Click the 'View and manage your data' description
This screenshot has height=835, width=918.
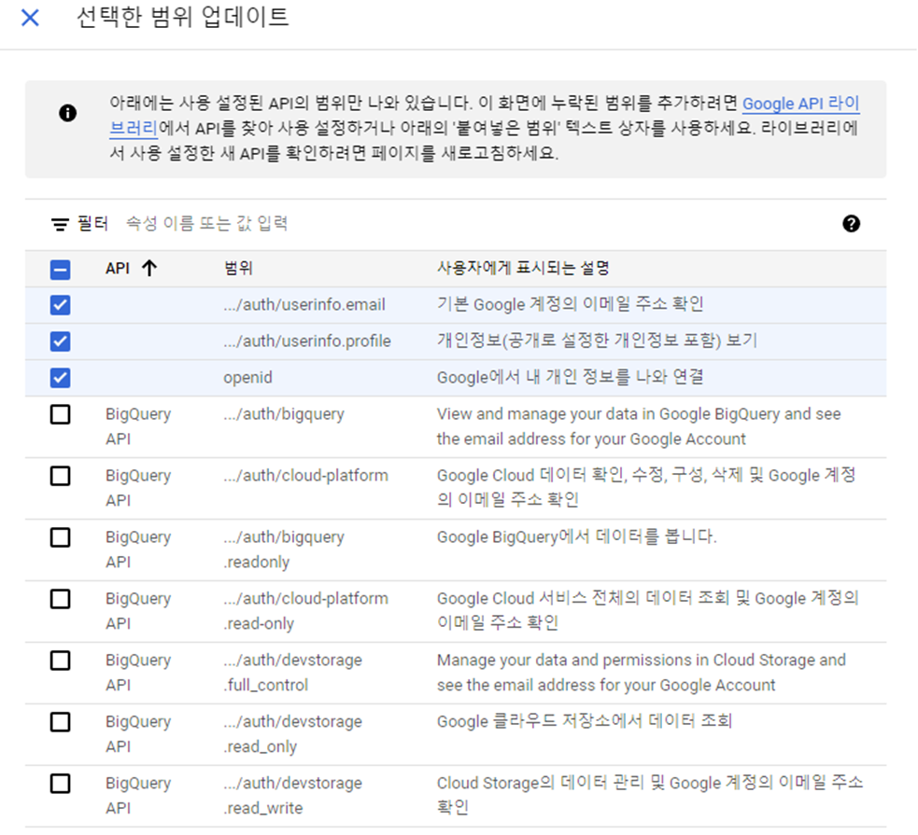click(x=639, y=426)
